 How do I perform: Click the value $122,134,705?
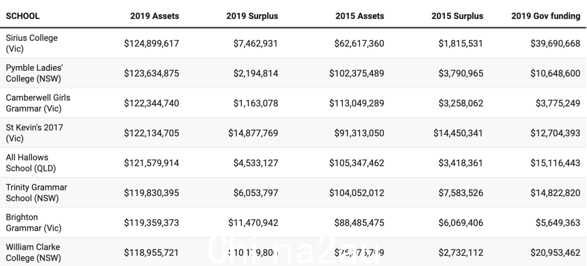click(152, 133)
